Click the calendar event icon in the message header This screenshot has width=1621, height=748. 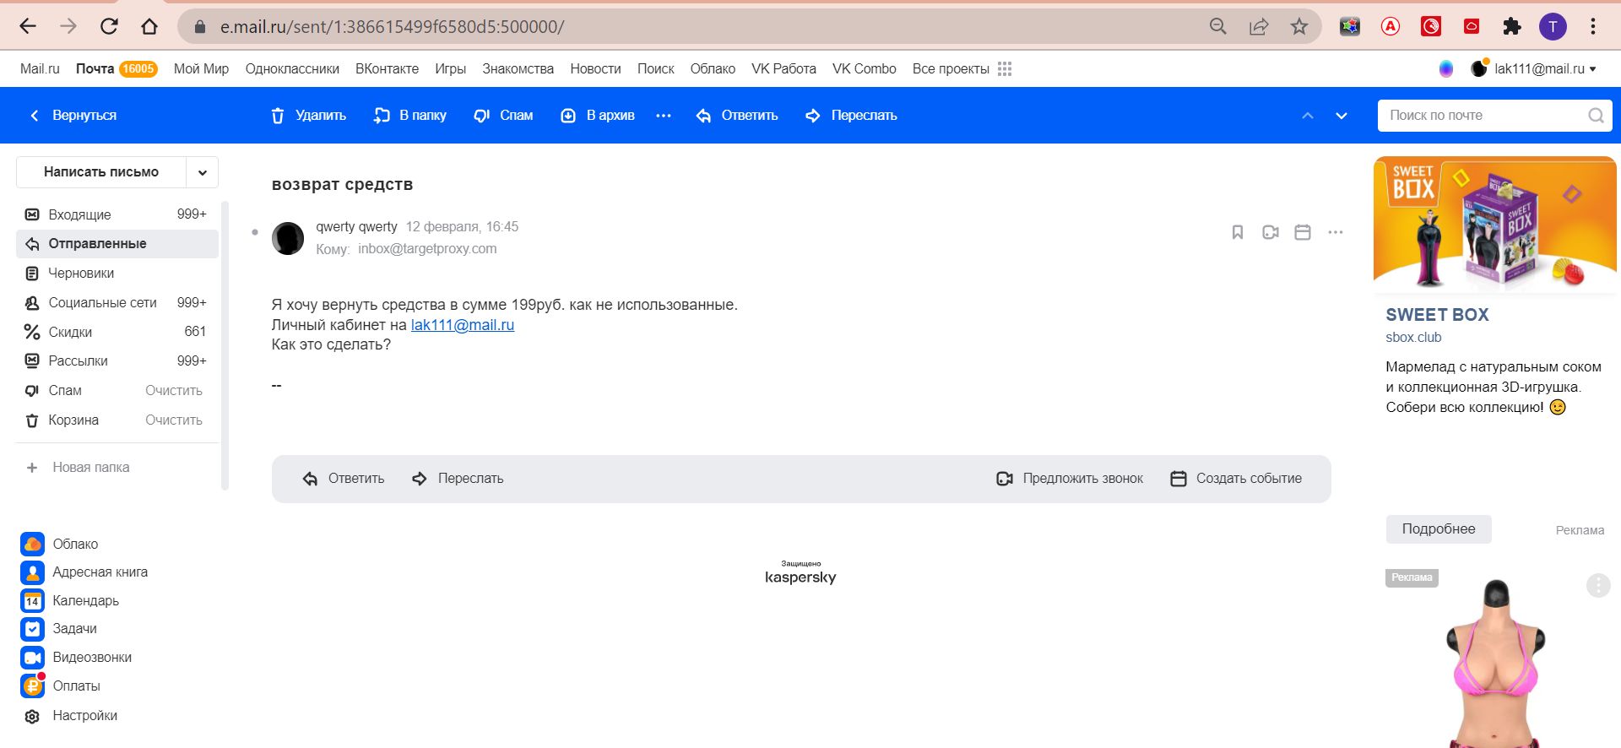click(x=1302, y=232)
